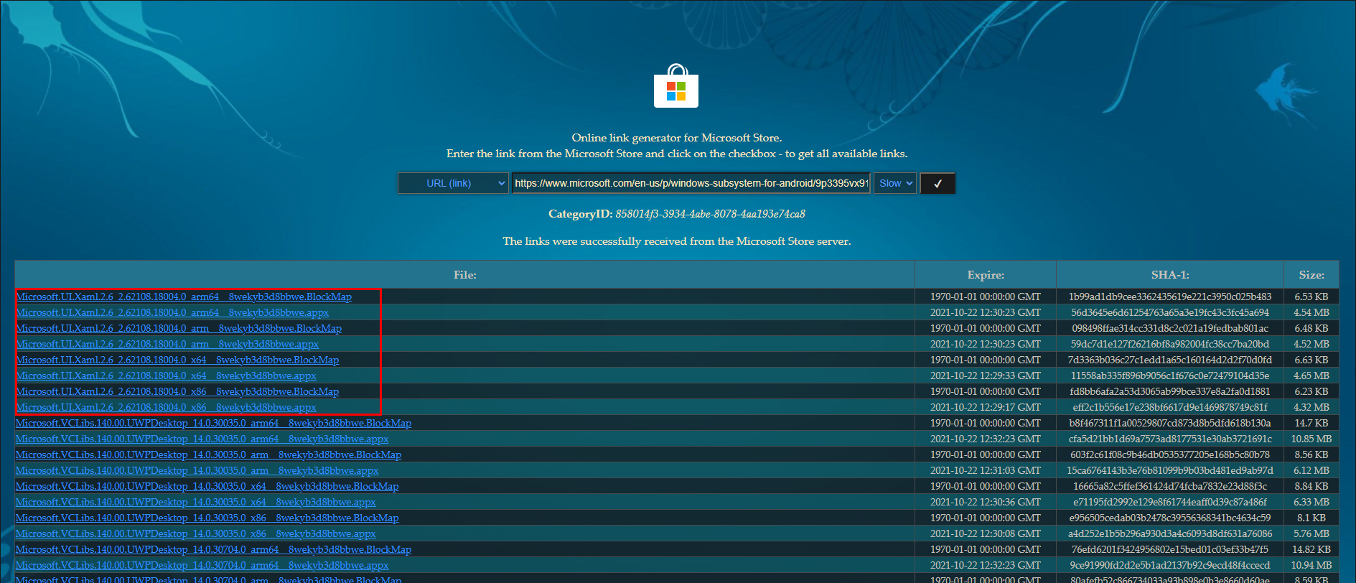Open VCLibs UWPDesktop 14.0.30035.0 x86 BlockMap link
The image size is (1356, 583).
(207, 518)
